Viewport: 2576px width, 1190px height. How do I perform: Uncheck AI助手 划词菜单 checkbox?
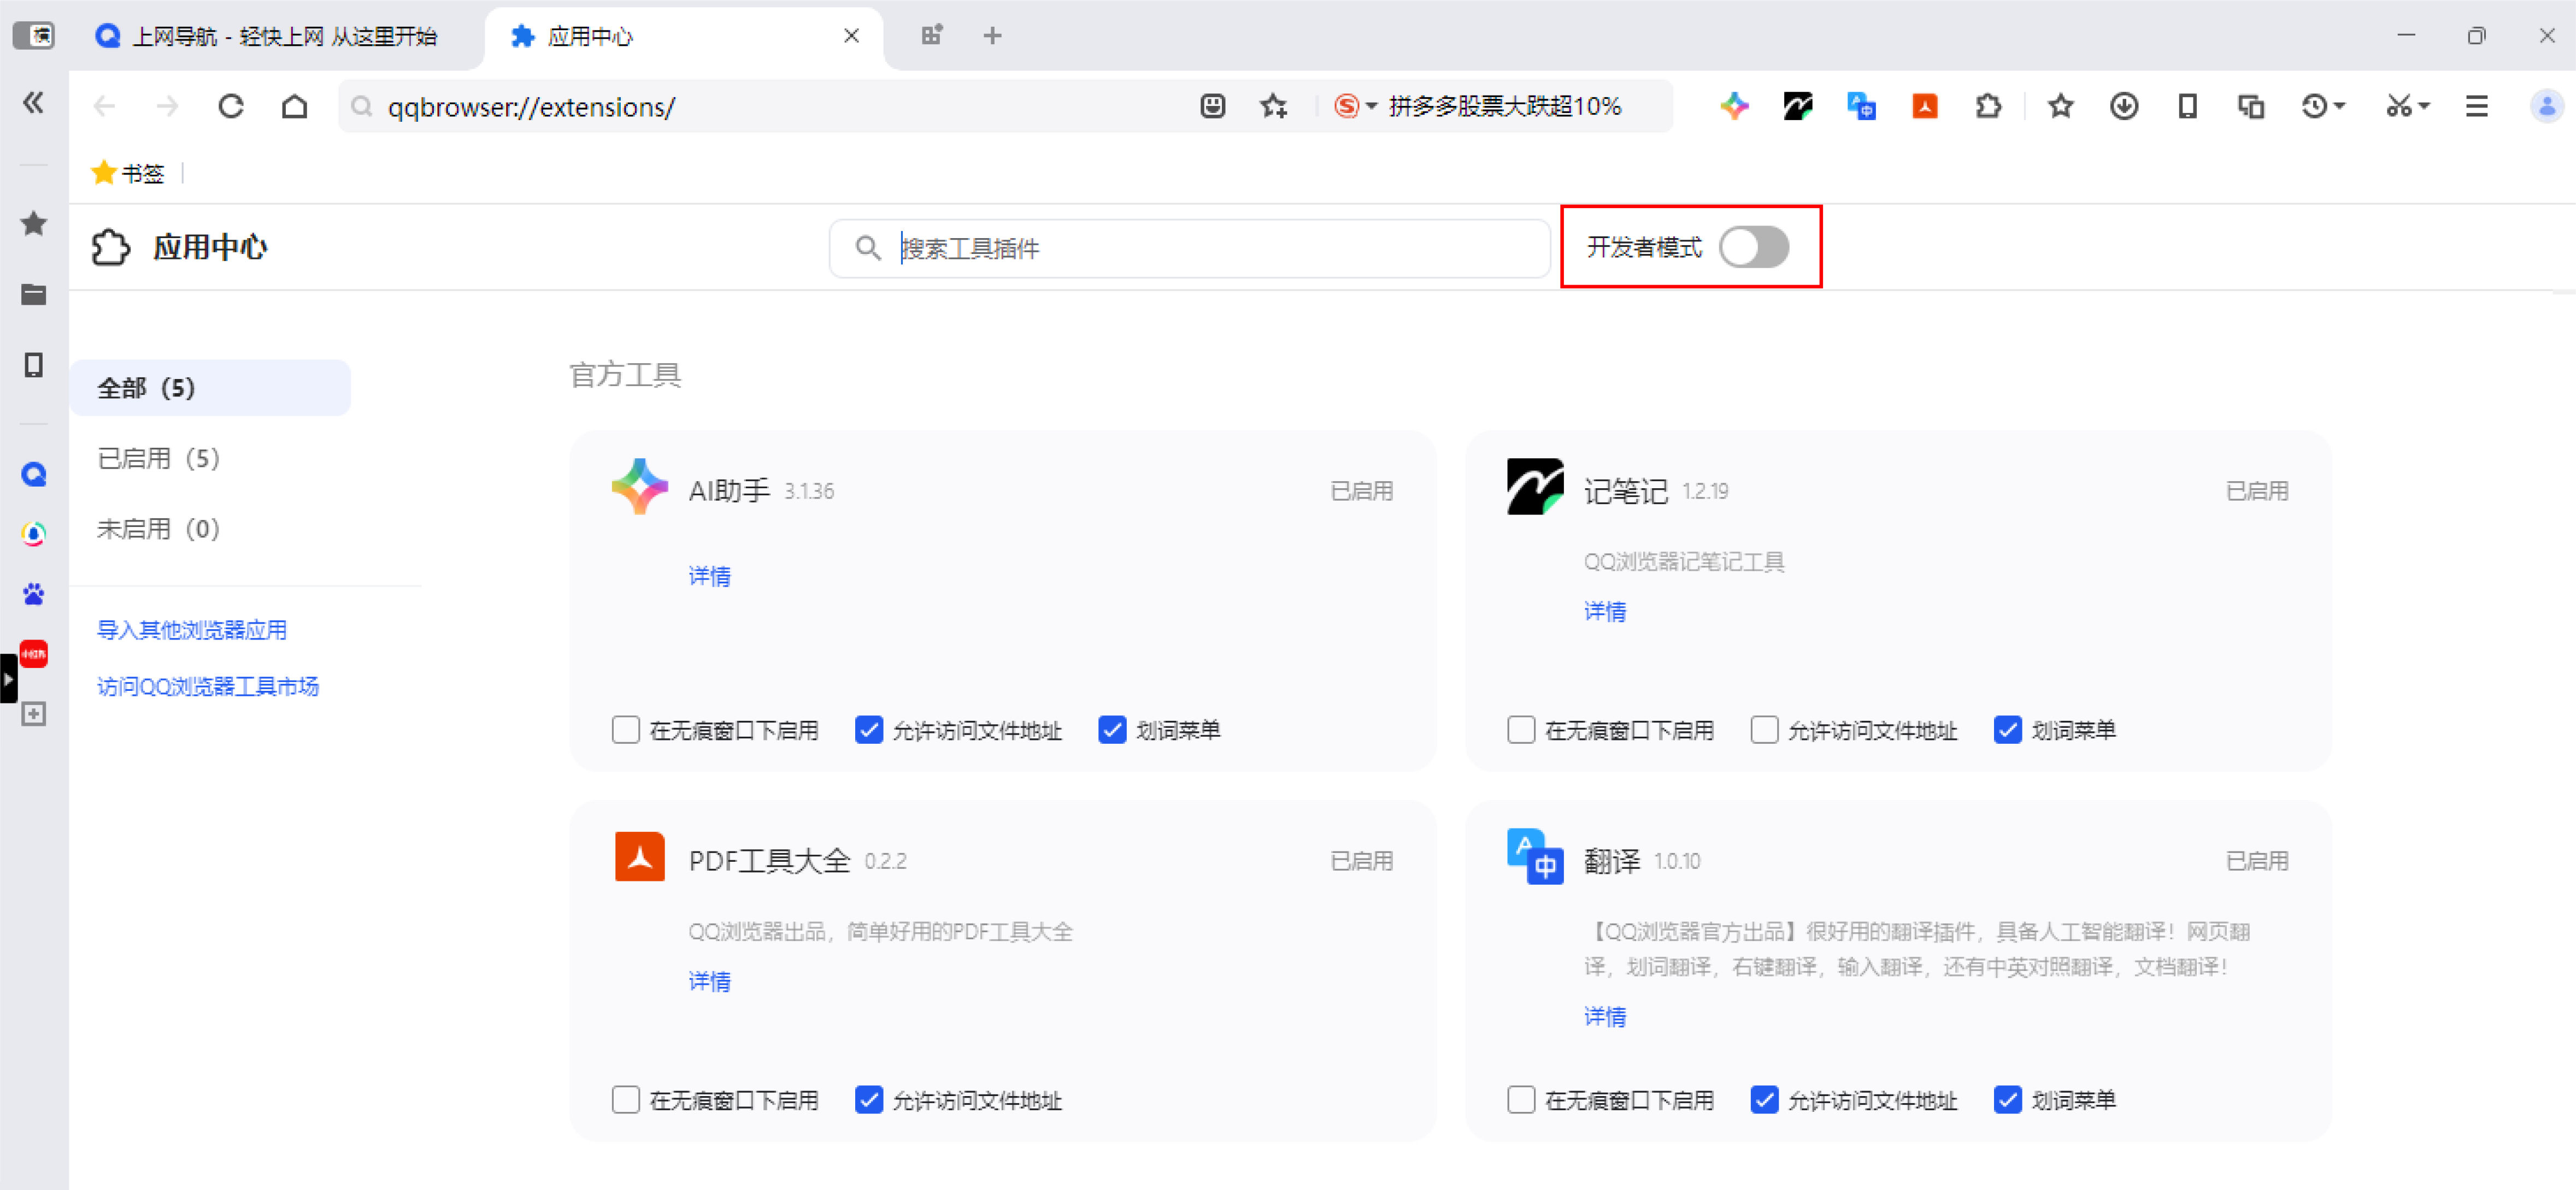pyautogui.click(x=1112, y=730)
